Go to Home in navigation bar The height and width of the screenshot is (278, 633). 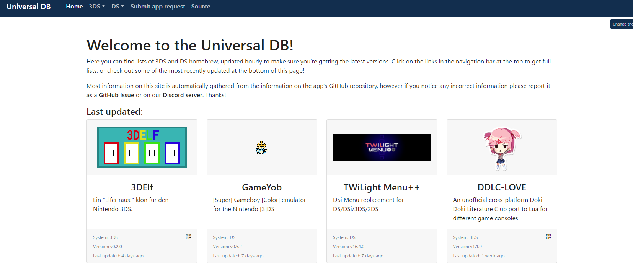click(x=74, y=7)
